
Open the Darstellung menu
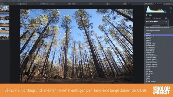(x=24, y=1)
